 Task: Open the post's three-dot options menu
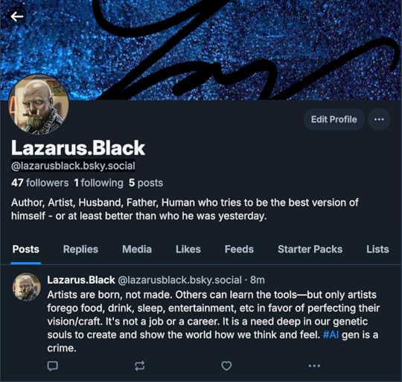(x=314, y=366)
